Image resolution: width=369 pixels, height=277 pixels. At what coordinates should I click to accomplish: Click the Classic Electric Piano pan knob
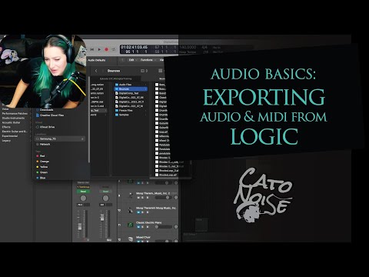176,227
